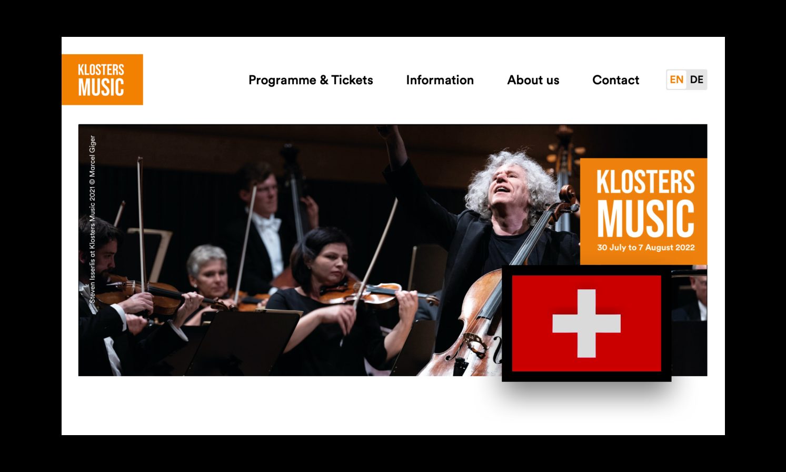Click the Swiss flag image
This screenshot has height=472, width=786.
[586, 323]
